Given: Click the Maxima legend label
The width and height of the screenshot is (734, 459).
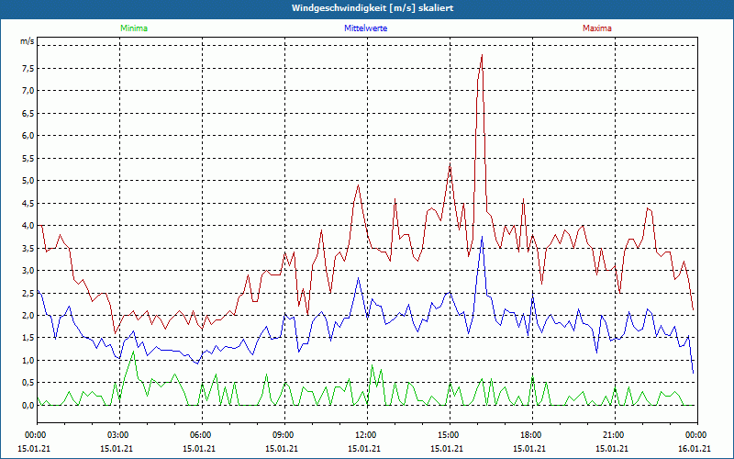Looking at the screenshot, I should (597, 28).
